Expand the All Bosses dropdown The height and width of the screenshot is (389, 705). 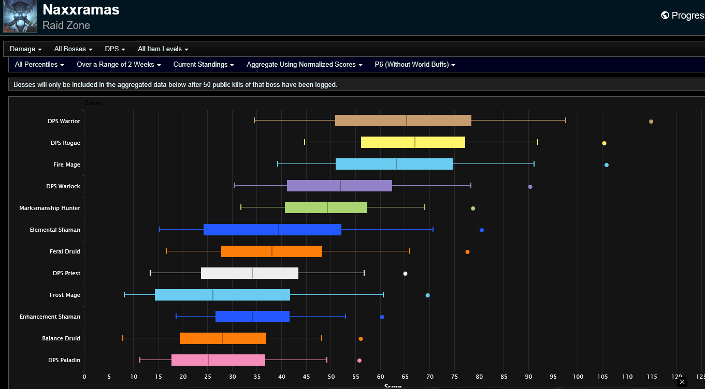(74, 49)
